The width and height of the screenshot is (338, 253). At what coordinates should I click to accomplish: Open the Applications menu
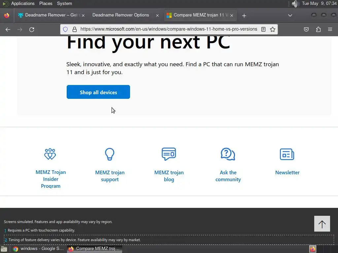pyautogui.click(x=23, y=3)
